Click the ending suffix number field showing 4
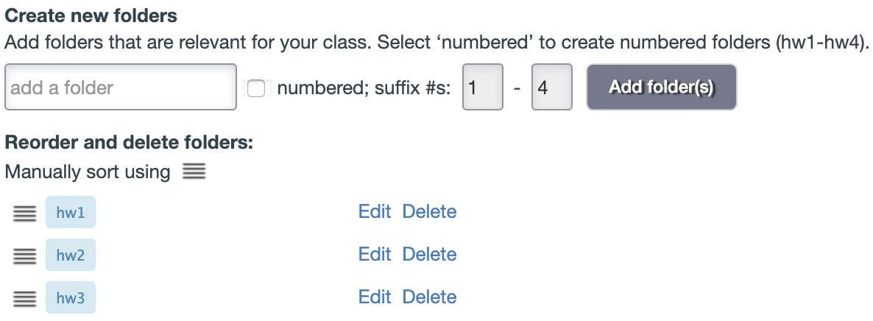873x321 pixels. coord(551,88)
